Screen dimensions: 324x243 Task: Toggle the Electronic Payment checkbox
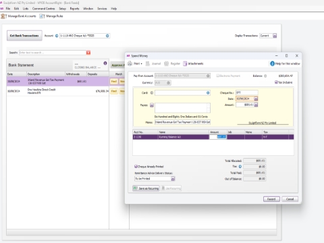[x=218, y=76]
